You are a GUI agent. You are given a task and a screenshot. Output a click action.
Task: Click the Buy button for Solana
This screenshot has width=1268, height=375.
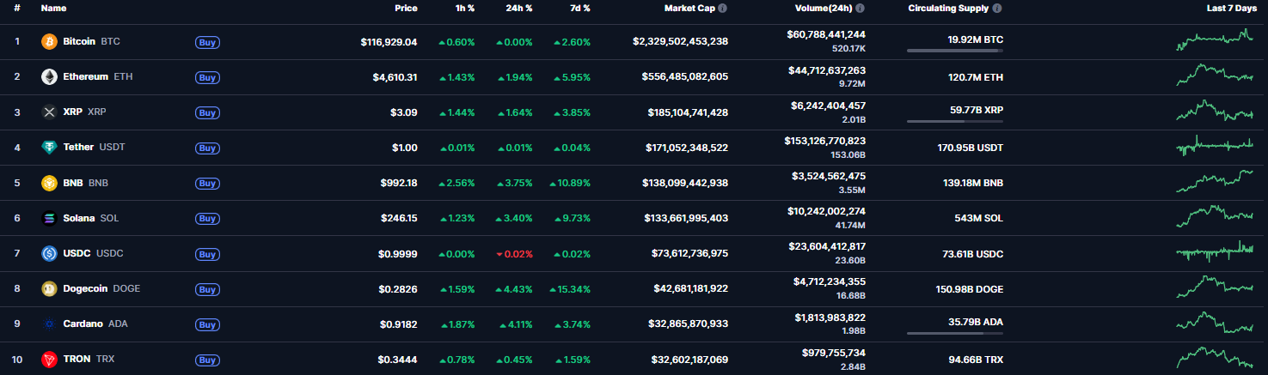click(x=207, y=218)
